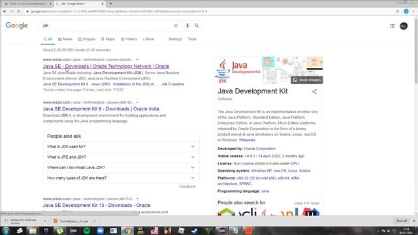Viewport: 418px width, 235px height.
Task: Switch to the 'Thank You for Downloading' tab
Action: click(x=27, y=4)
